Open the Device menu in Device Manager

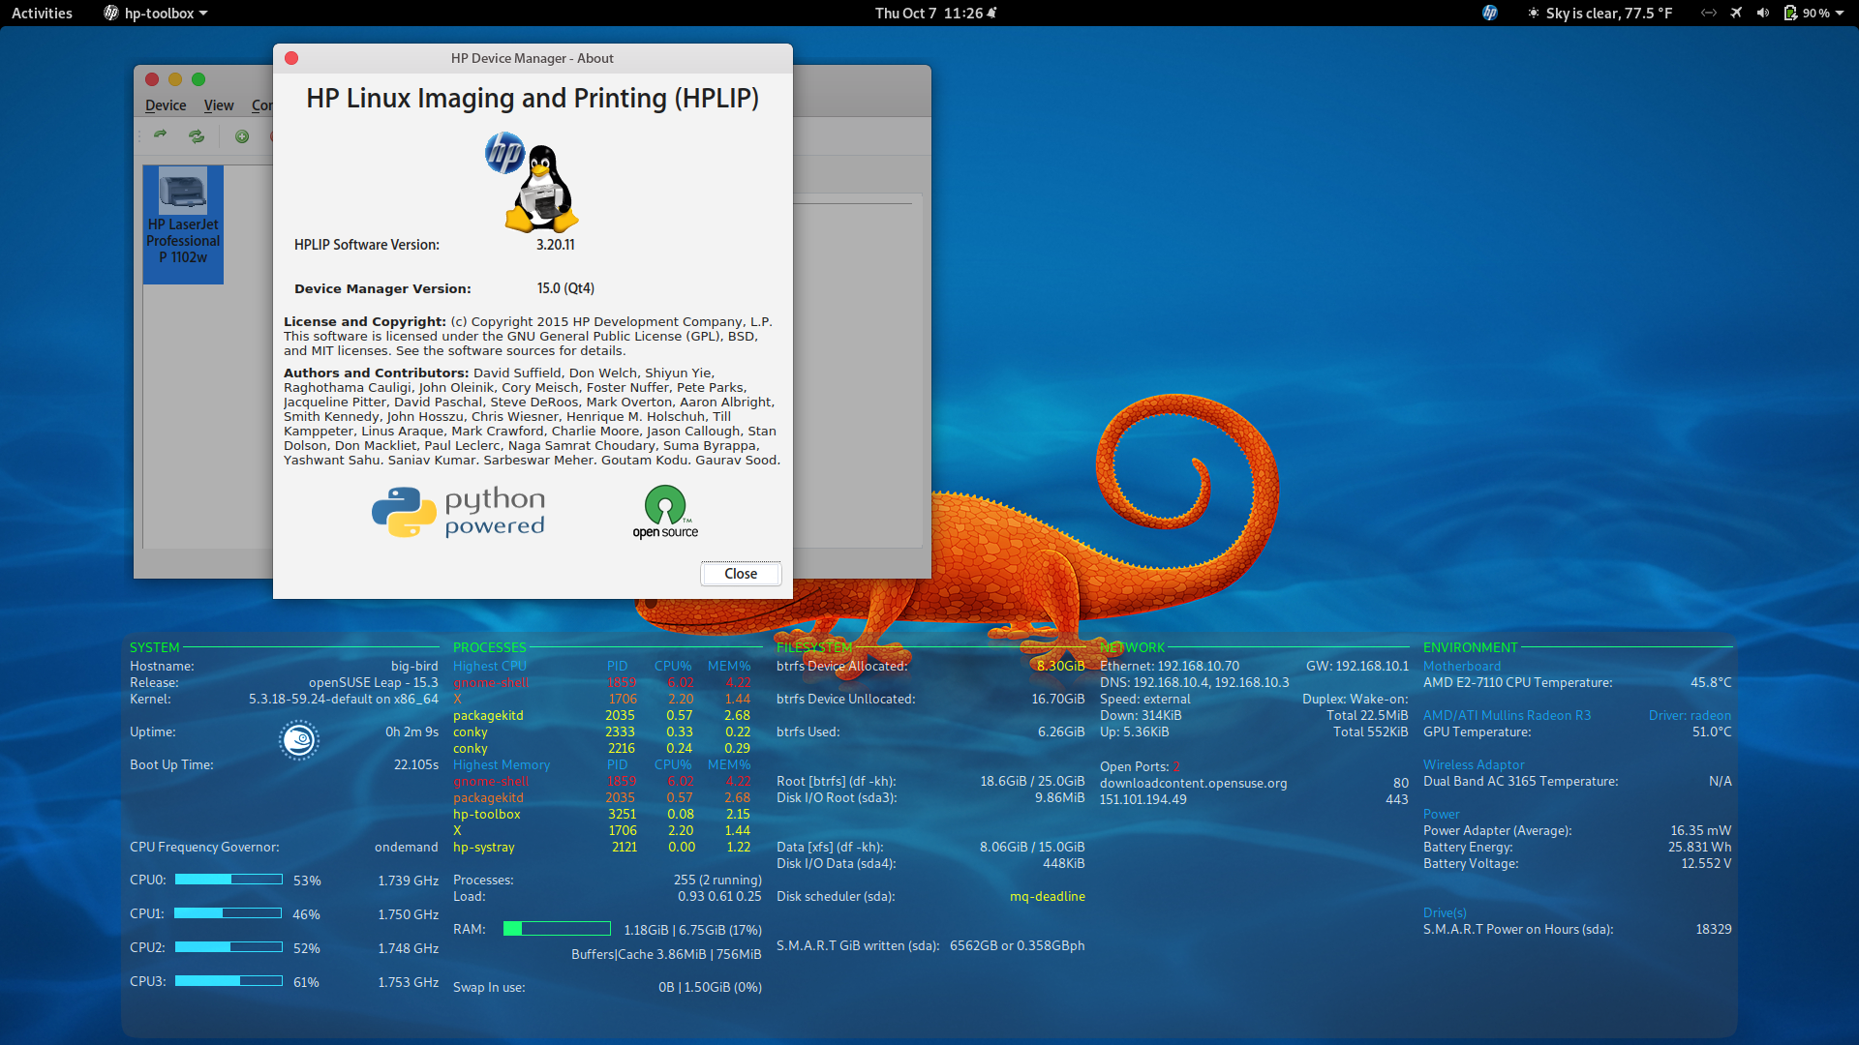click(x=166, y=105)
